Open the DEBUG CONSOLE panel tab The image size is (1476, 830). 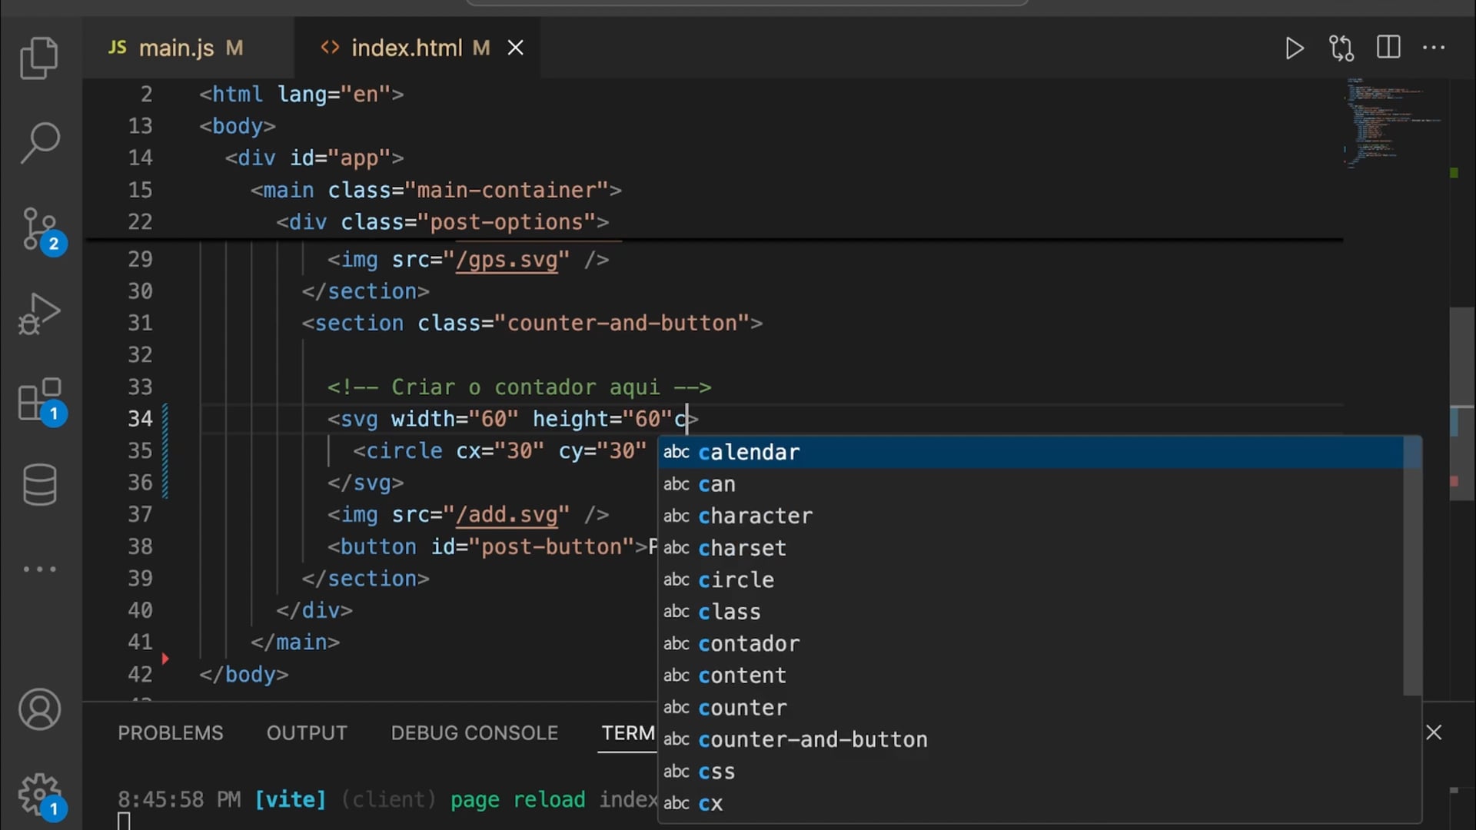(474, 732)
